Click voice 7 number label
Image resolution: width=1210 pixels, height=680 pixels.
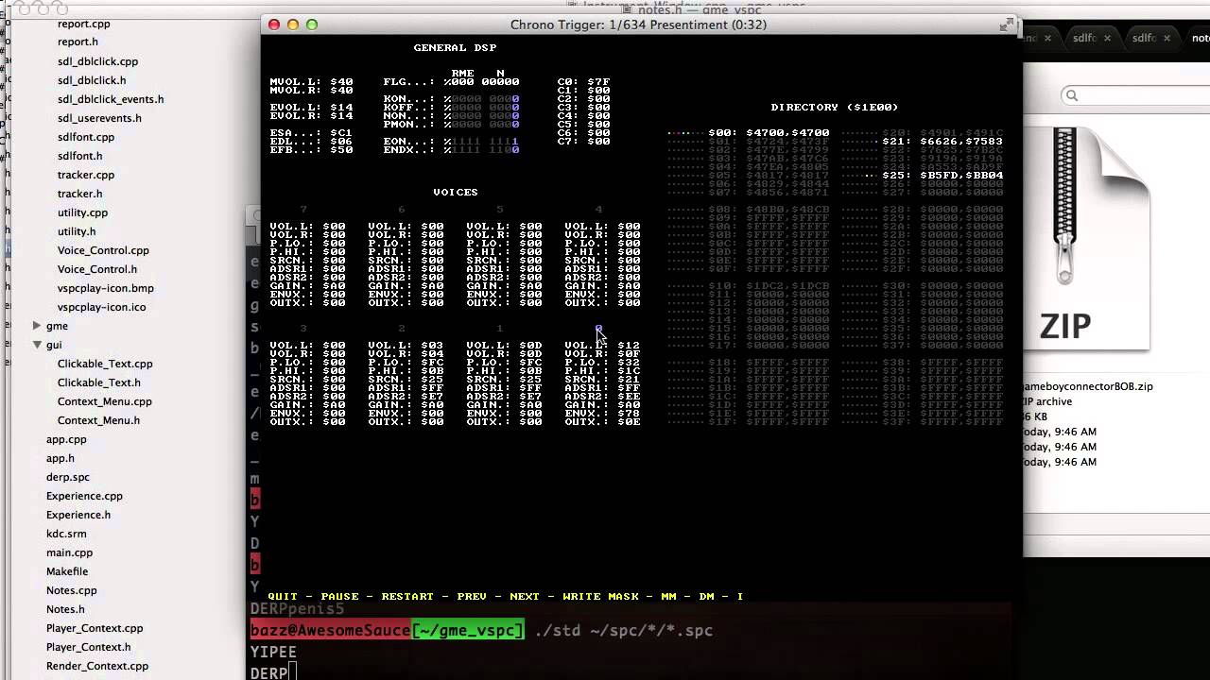click(x=303, y=210)
